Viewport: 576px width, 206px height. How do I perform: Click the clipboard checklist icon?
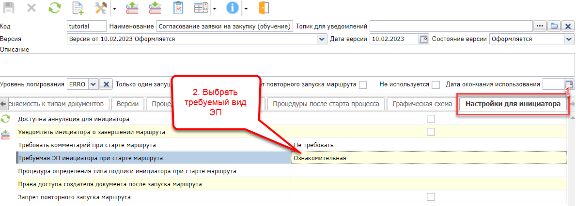pos(178,8)
